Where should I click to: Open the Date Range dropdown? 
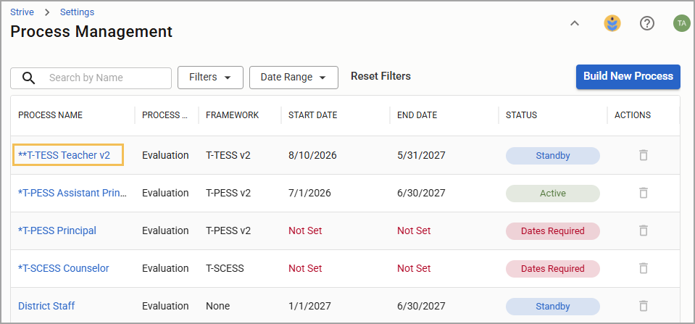point(294,78)
